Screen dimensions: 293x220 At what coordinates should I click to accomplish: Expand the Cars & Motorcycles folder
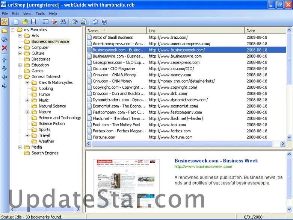coord(27,82)
